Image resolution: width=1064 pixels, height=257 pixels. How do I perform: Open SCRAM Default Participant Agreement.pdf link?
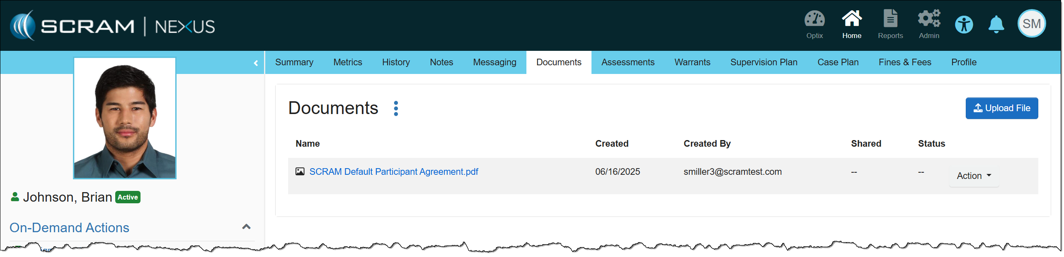click(393, 172)
